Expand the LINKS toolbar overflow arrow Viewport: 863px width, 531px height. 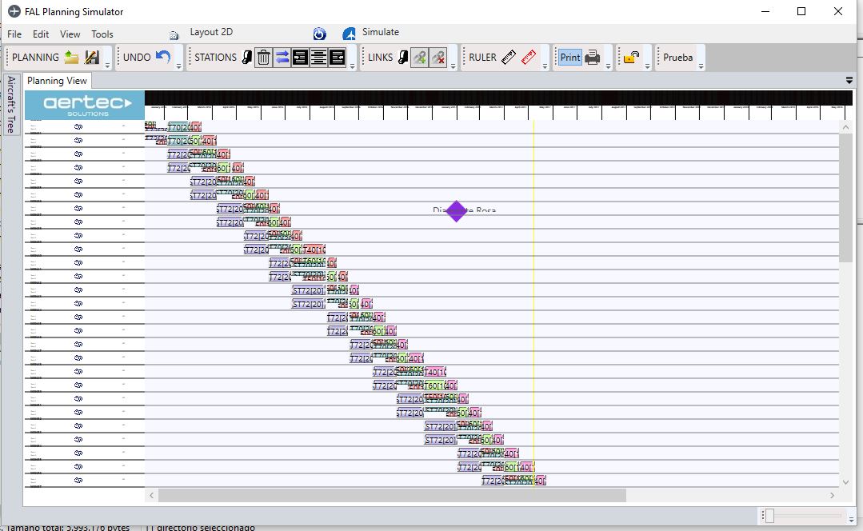(453, 67)
